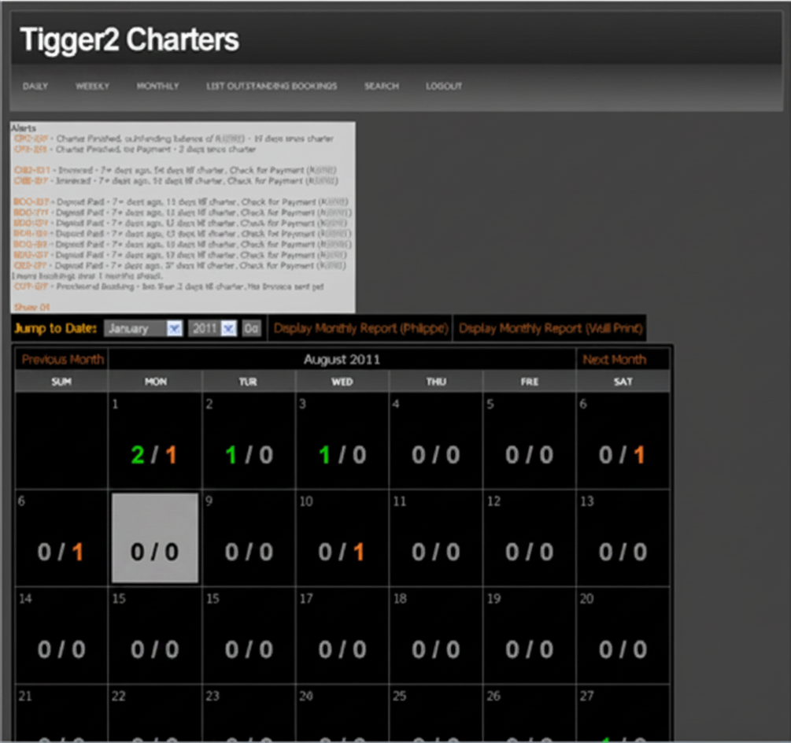This screenshot has height=743, width=791.
Task: Select the August 13 day cell
Action: [x=623, y=538]
